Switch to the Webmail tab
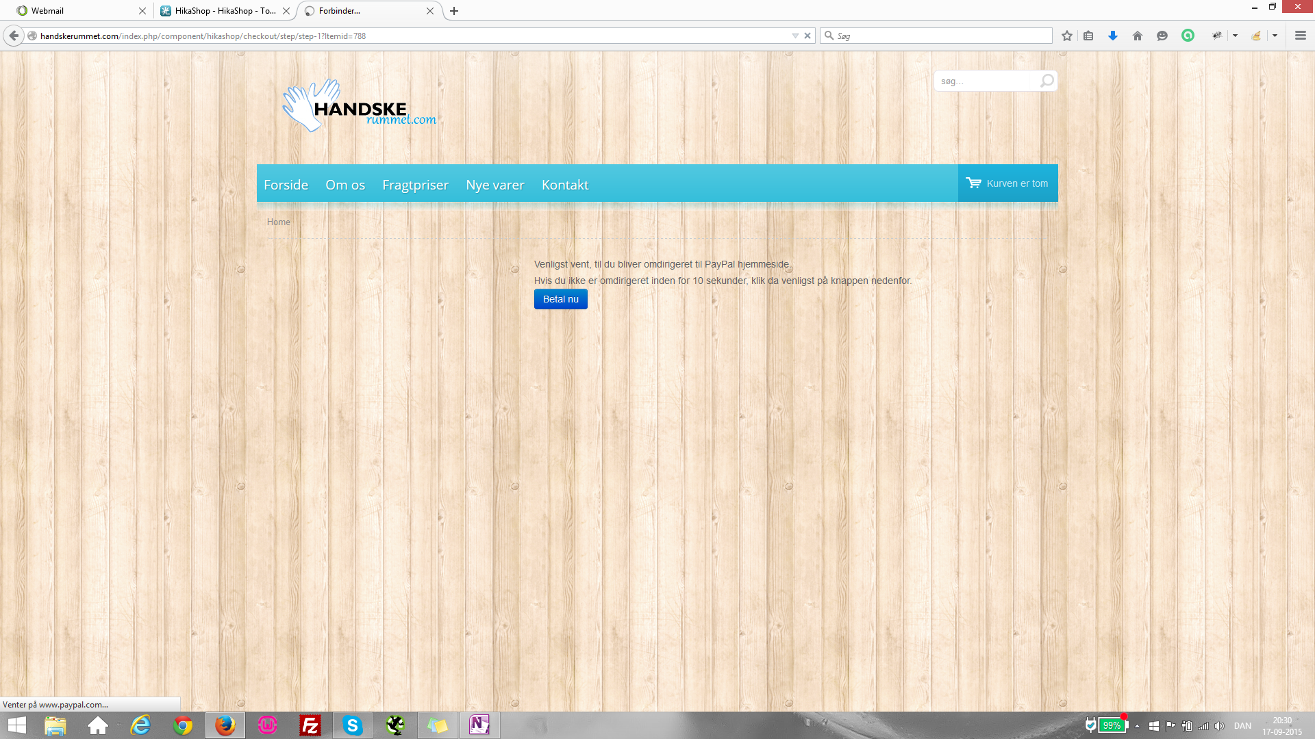Screen dimensions: 1315x739 point(75,10)
